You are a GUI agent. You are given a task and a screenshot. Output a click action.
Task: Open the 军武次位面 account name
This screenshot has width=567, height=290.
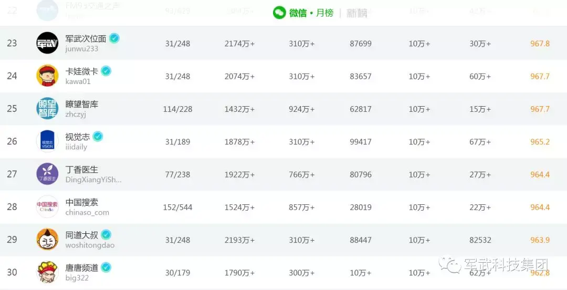pyautogui.click(x=86, y=38)
